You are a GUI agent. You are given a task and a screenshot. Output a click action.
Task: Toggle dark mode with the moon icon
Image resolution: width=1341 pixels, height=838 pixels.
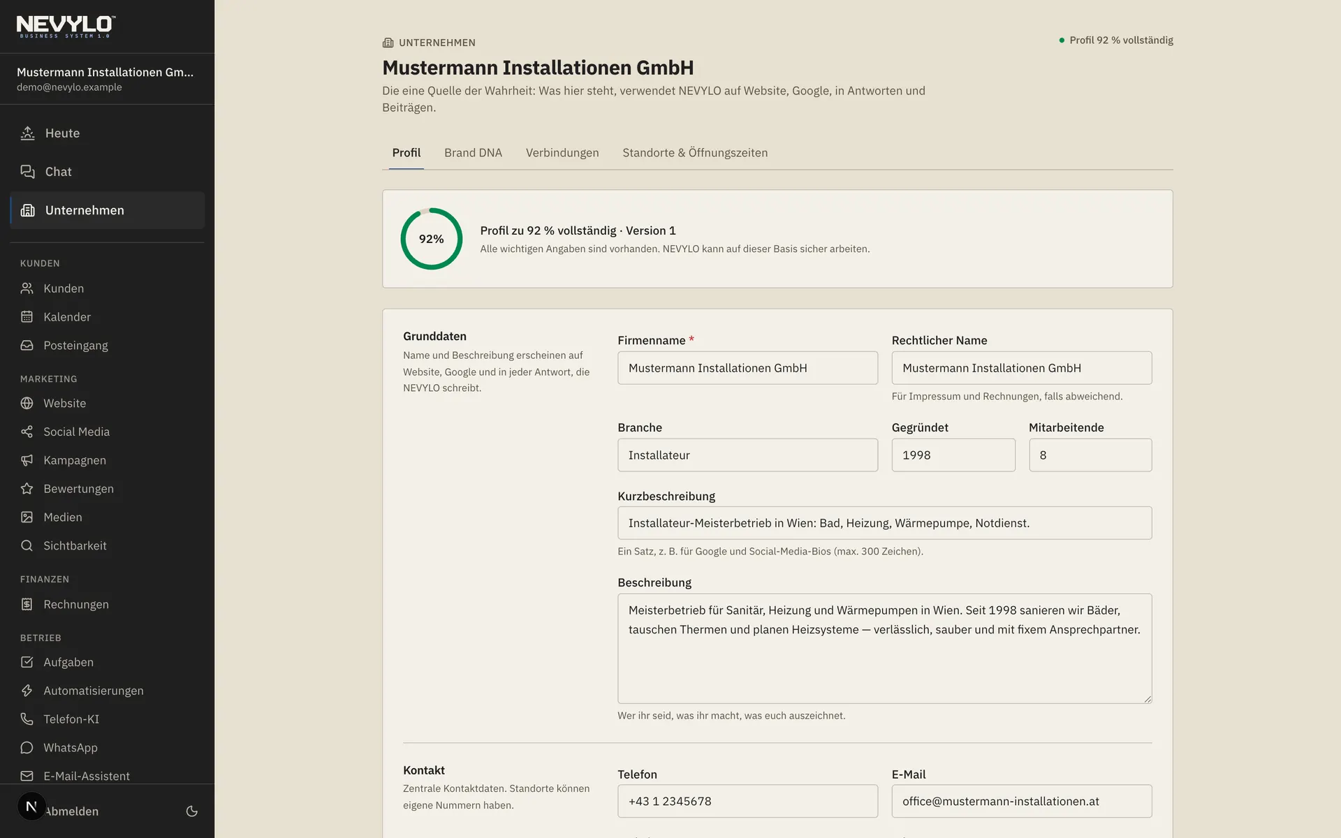[x=191, y=811]
